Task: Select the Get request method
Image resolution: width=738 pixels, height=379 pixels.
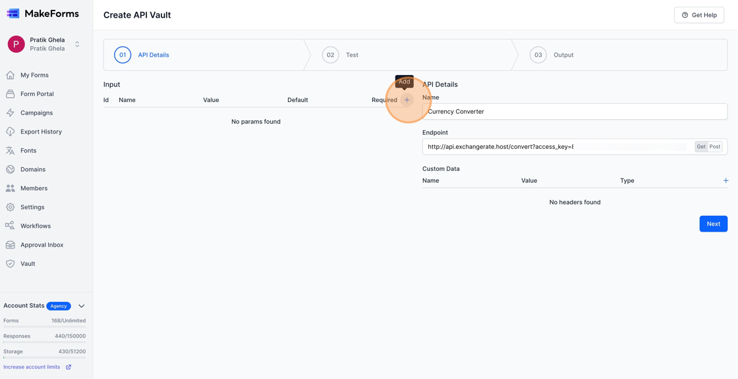Action: 701,146
